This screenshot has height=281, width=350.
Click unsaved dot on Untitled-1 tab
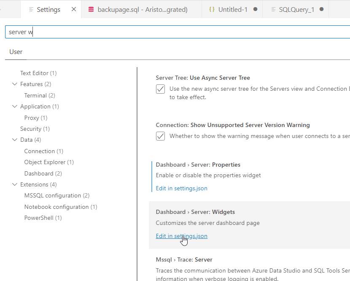click(255, 9)
